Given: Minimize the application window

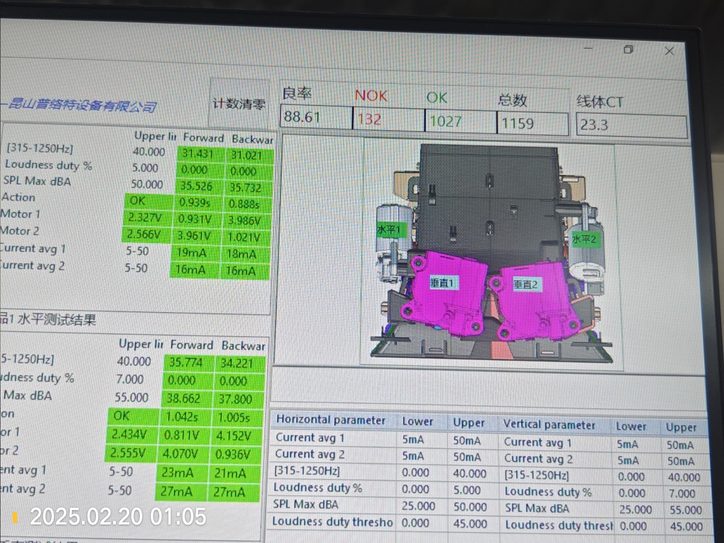Looking at the screenshot, I should point(588,48).
